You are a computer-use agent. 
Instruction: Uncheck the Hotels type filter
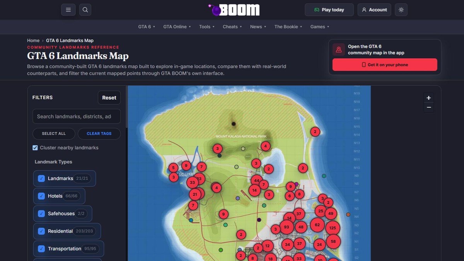click(x=41, y=196)
